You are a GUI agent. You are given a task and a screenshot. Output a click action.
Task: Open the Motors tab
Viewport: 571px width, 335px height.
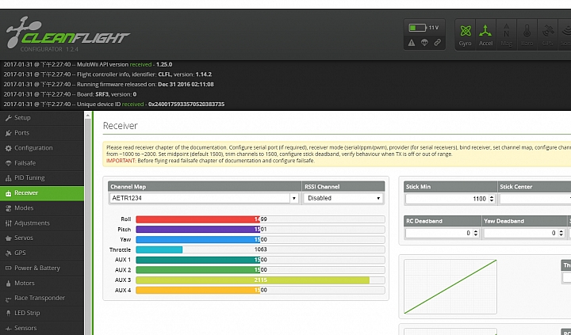(x=42, y=283)
